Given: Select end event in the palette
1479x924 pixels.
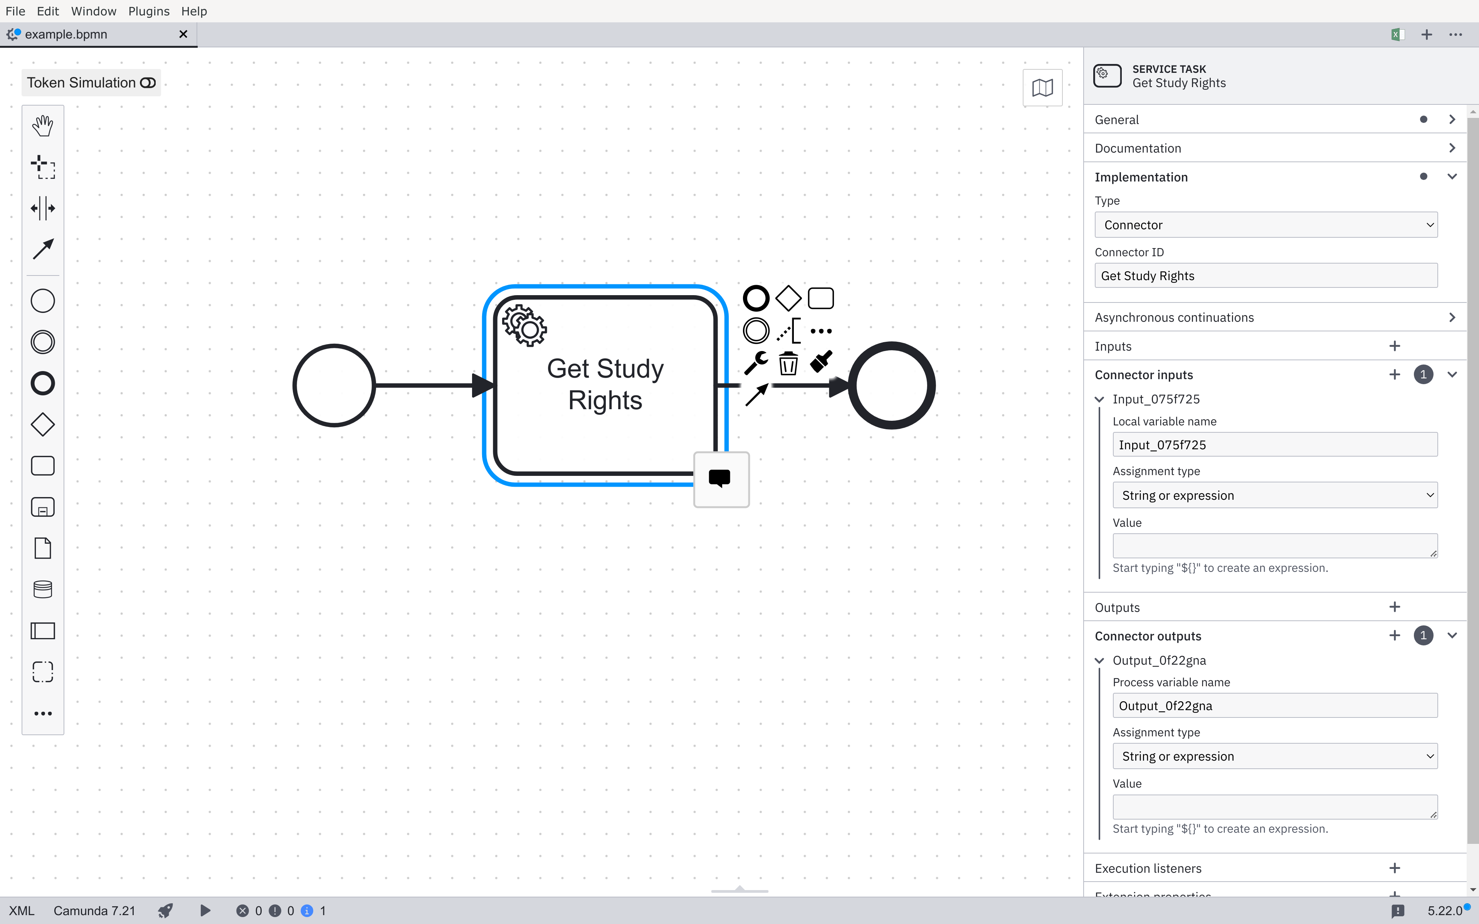Looking at the screenshot, I should point(43,383).
